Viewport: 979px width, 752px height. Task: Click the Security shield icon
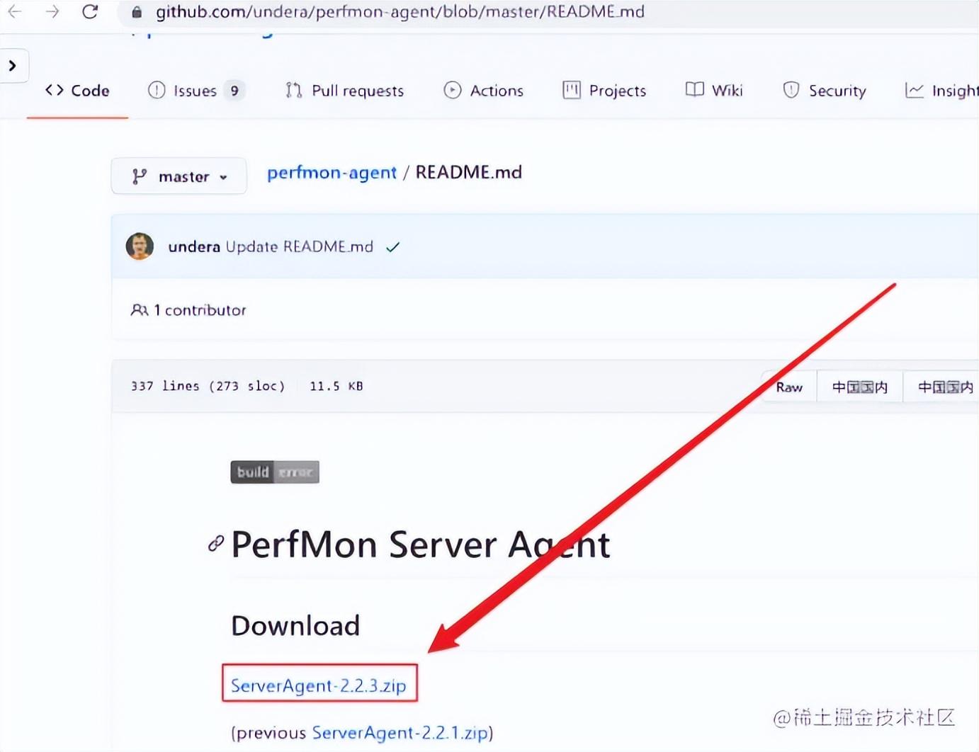click(791, 90)
